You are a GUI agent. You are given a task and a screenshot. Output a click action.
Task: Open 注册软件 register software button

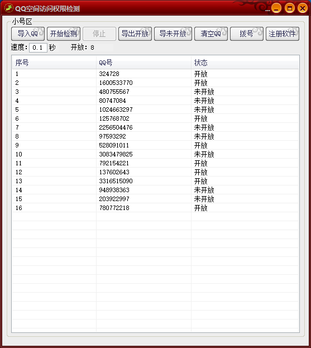pos(282,34)
